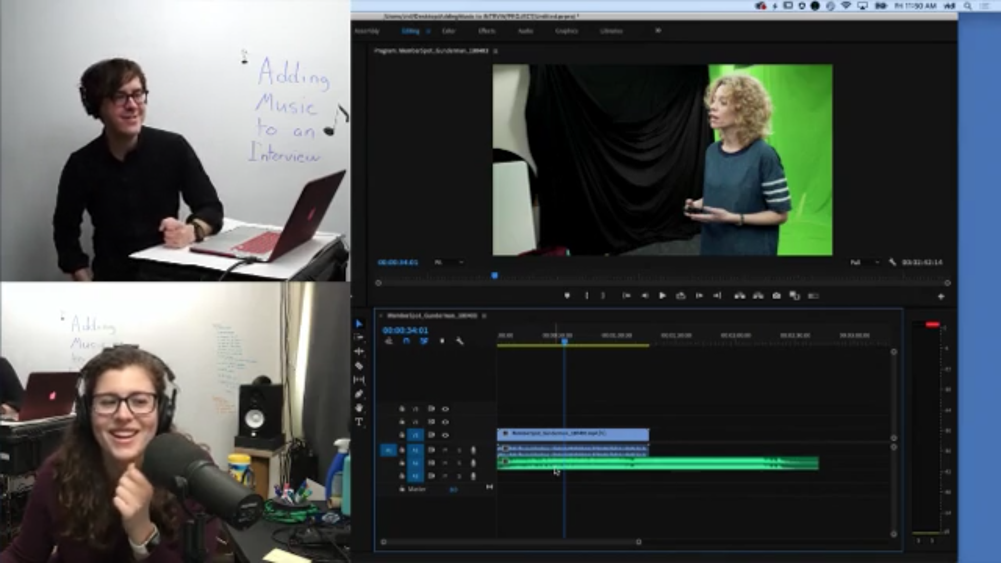Choose the Pen tool
The width and height of the screenshot is (1001, 563).
359,394
